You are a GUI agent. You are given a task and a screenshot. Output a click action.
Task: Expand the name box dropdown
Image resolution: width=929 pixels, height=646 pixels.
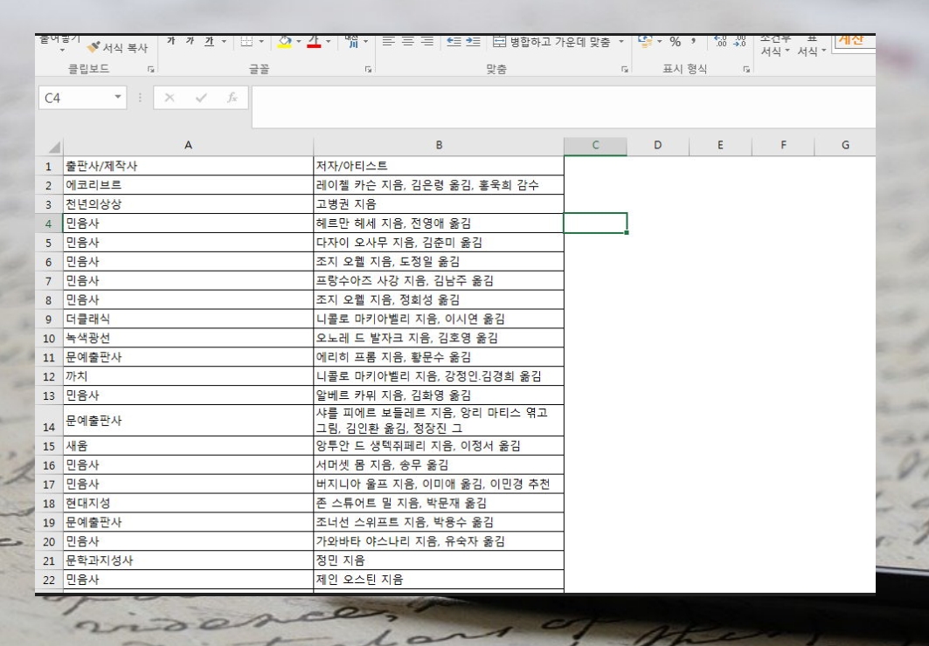coord(118,97)
